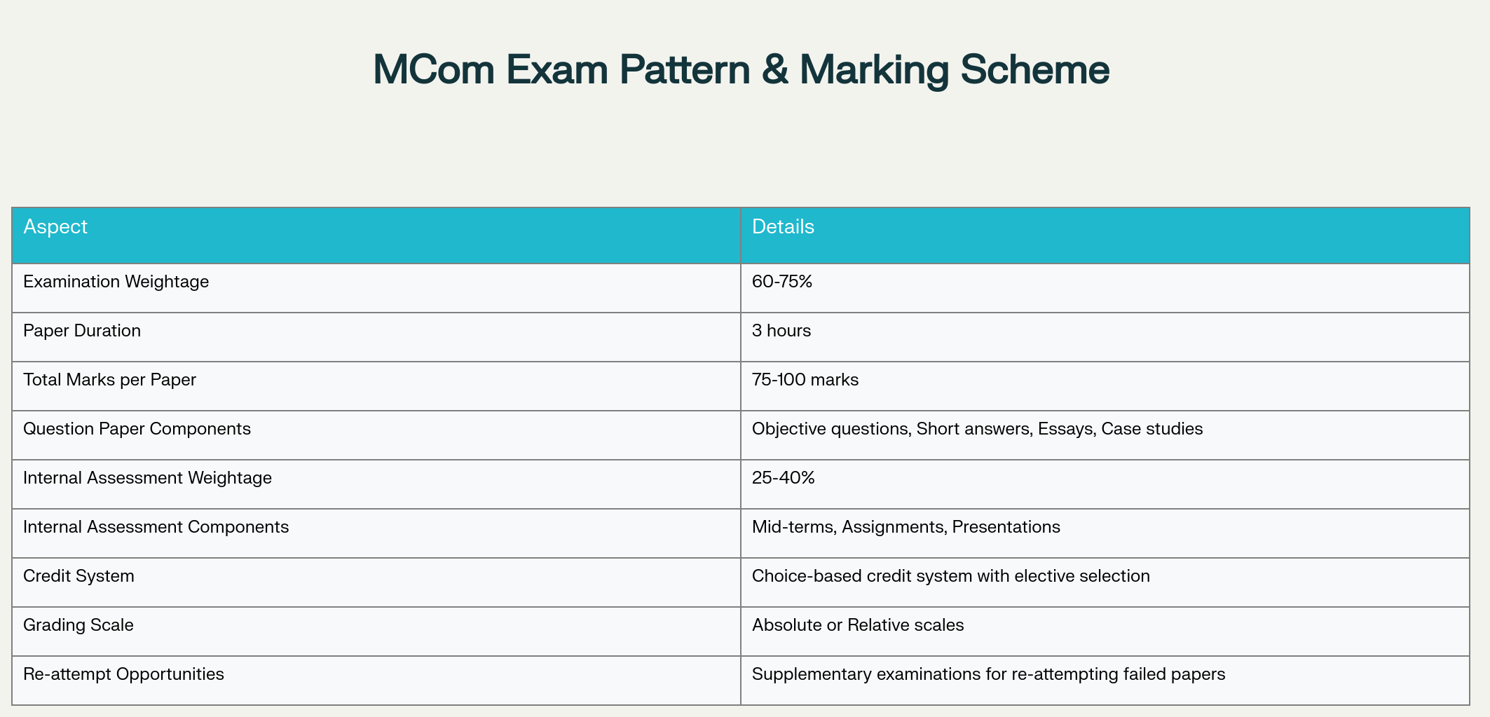Screen dimensions: 1490x717
Task: Select the 60-75% value cell
Action: coord(782,282)
